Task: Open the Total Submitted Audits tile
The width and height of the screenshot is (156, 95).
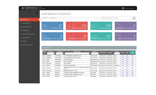Action: tap(77, 26)
